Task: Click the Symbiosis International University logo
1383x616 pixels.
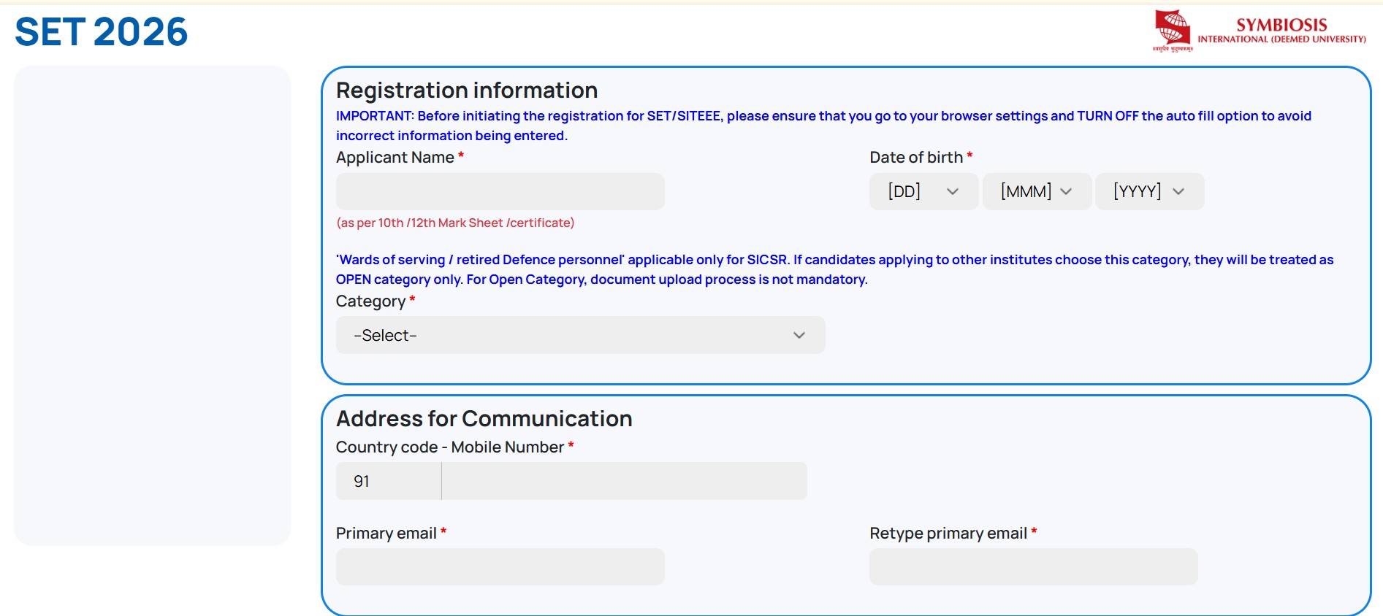Action: (1260, 31)
